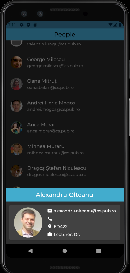Open George Milescu's contact entry
130x273 pixels.
pos(65,62)
